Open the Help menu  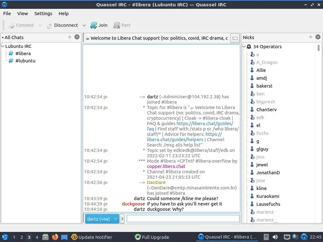coord(63,14)
